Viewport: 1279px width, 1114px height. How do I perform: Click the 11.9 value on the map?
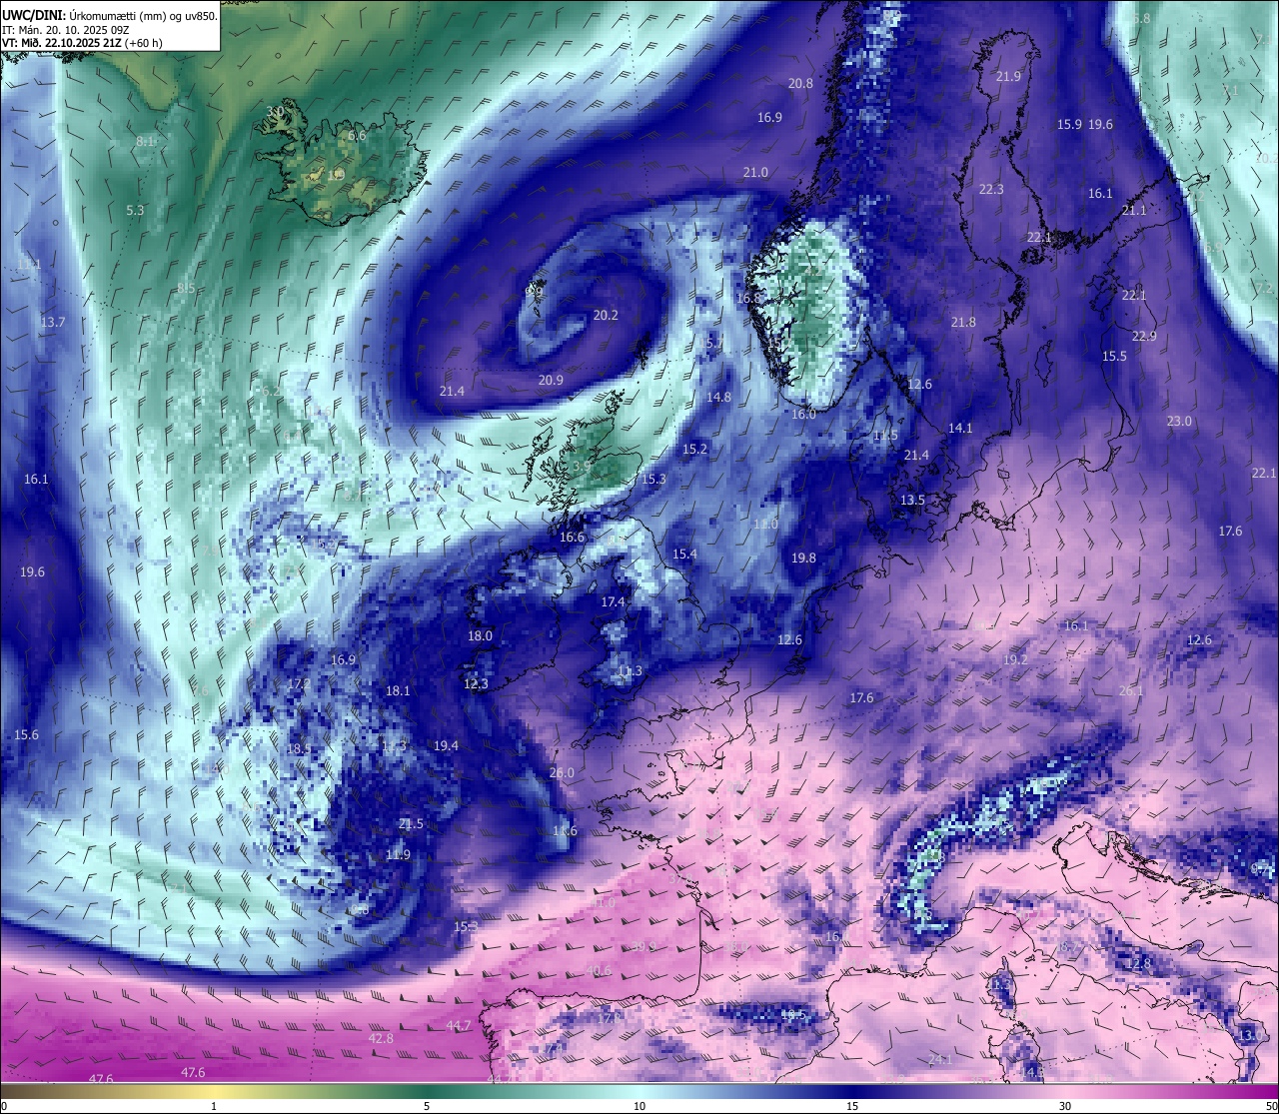(x=398, y=854)
